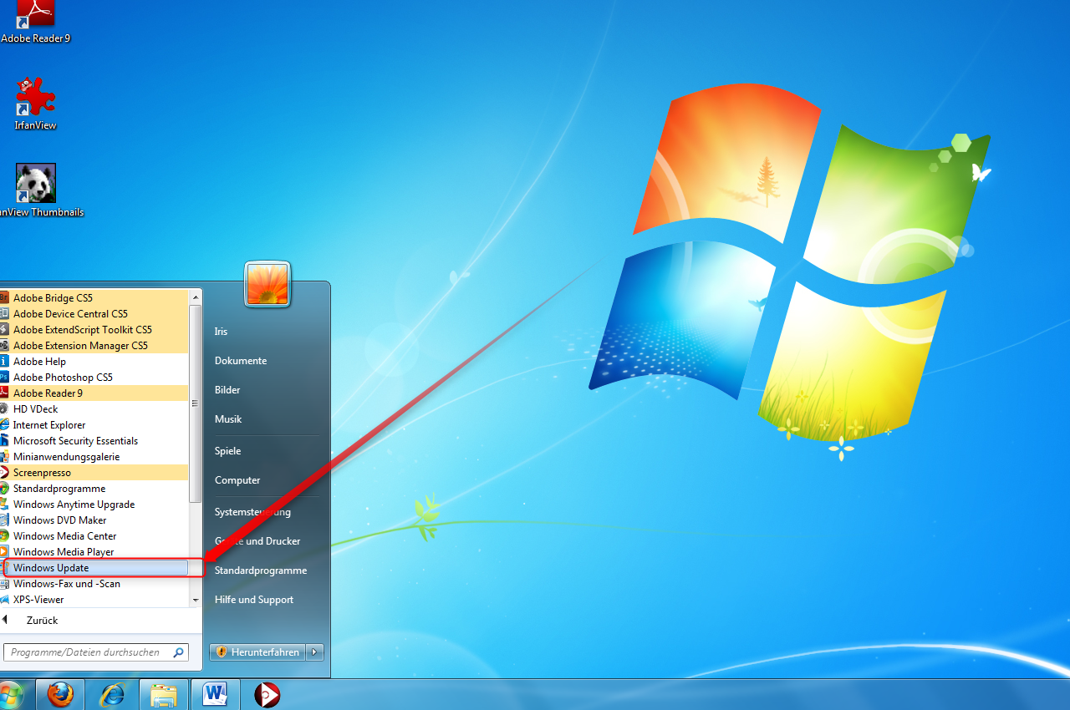Viewport: 1070px width, 710px height.
Task: Open Musik from the Start menu
Action: tap(228, 419)
